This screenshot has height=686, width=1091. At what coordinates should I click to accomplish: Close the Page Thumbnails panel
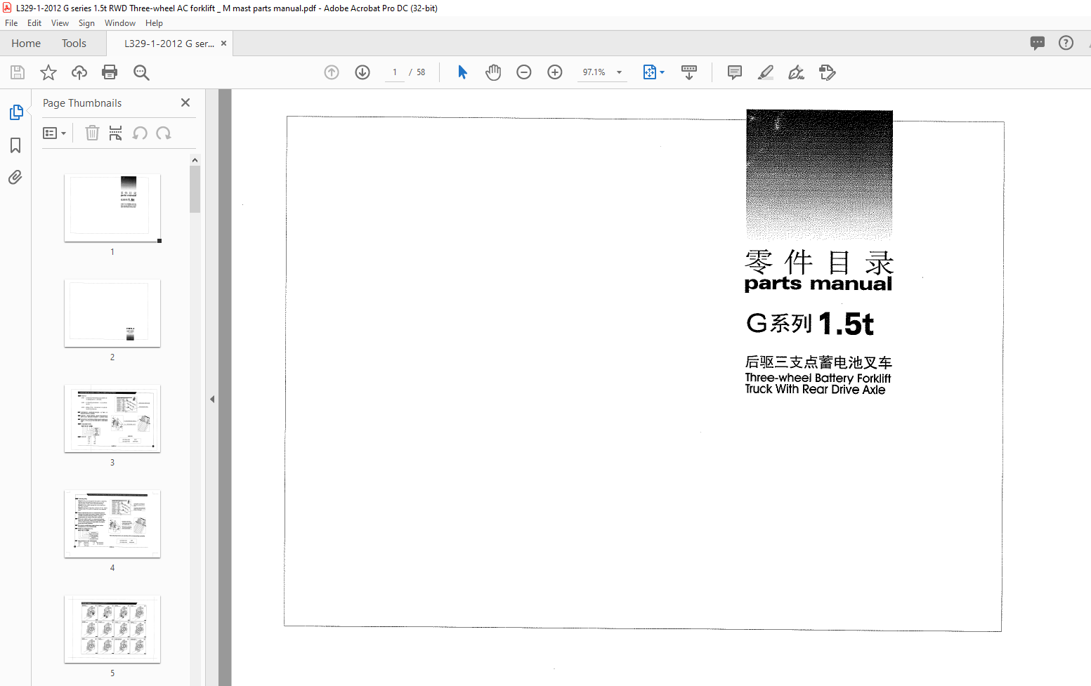point(185,103)
